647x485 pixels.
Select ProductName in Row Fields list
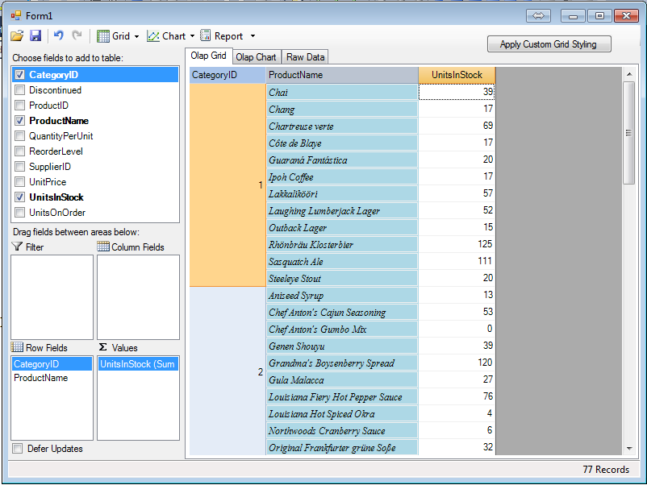point(52,378)
